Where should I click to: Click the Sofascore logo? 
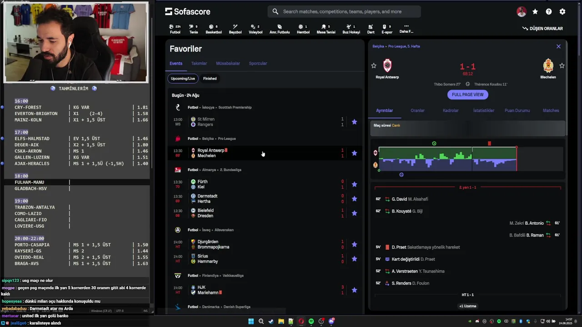pyautogui.click(x=187, y=11)
